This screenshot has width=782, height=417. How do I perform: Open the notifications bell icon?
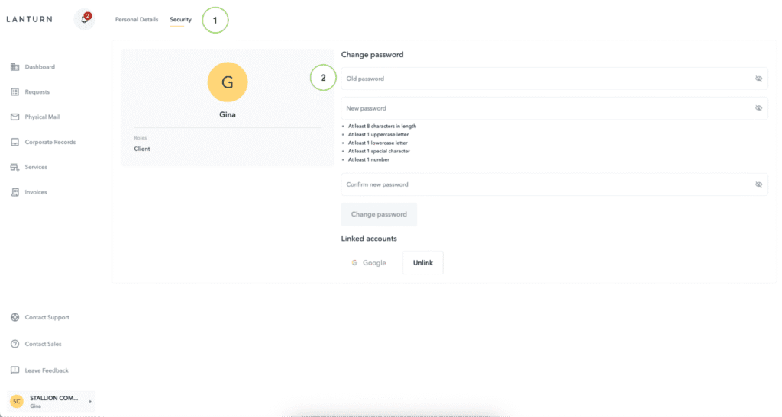pyautogui.click(x=84, y=19)
